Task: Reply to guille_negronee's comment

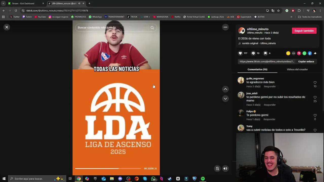Action: click(270, 86)
